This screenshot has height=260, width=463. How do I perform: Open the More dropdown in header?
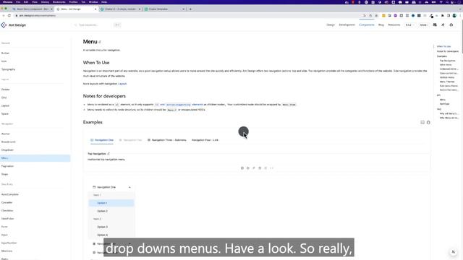point(424,25)
